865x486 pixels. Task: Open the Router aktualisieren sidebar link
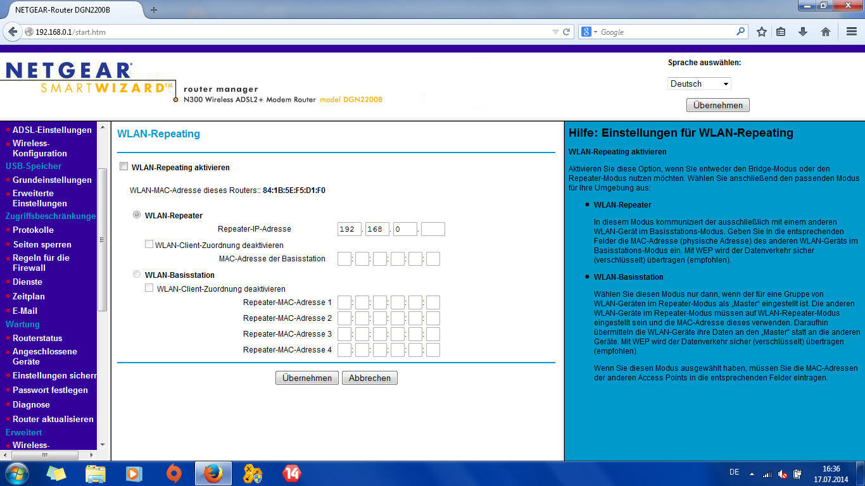point(53,419)
